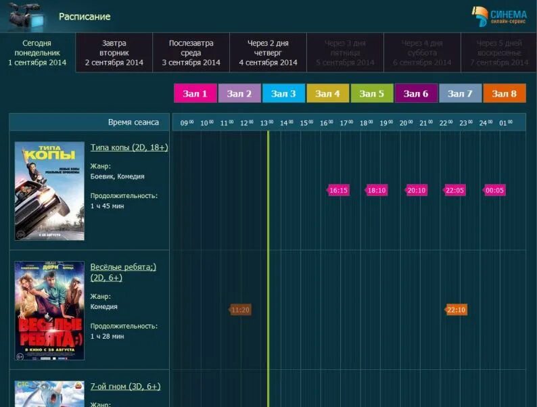Filter by the purple Зал 6 button
This screenshot has height=407, width=537.
coord(416,93)
